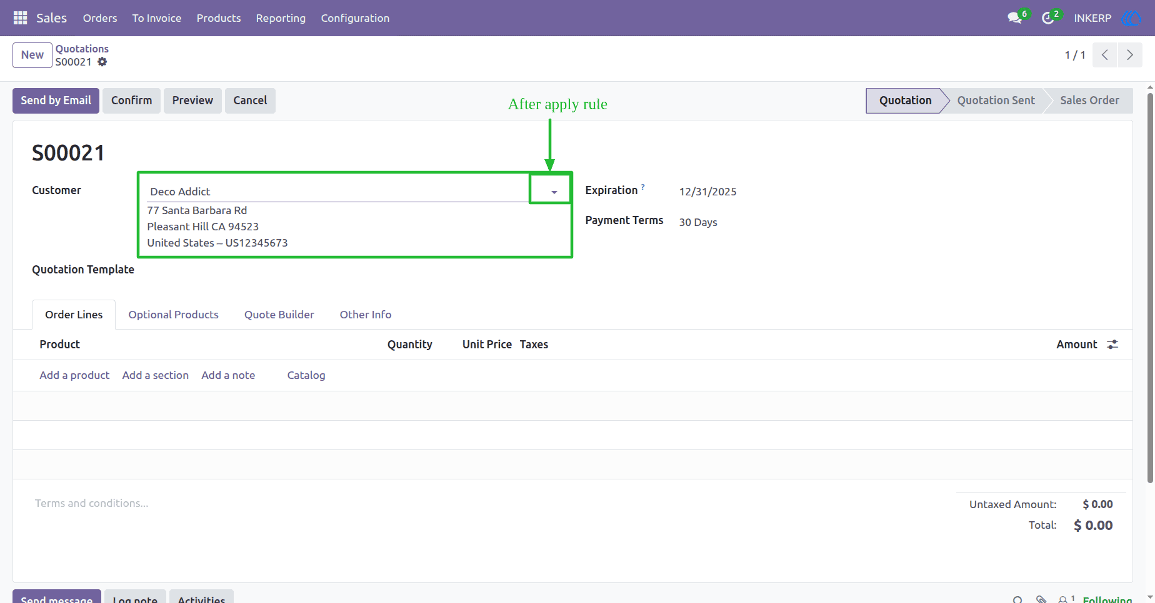1155x603 pixels.
Task: Open column settings icon beside Amount
Action: point(1112,345)
